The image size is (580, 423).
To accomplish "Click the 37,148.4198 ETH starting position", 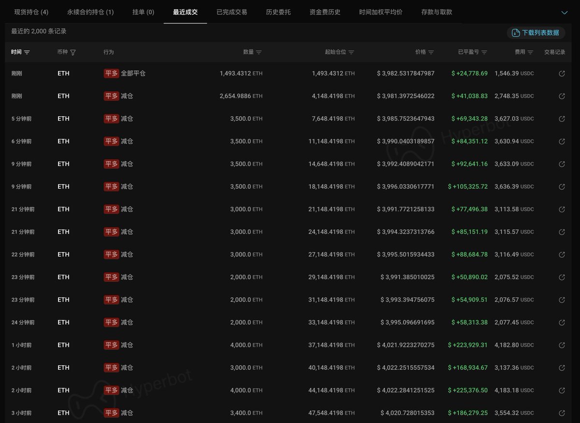I will 332,345.
